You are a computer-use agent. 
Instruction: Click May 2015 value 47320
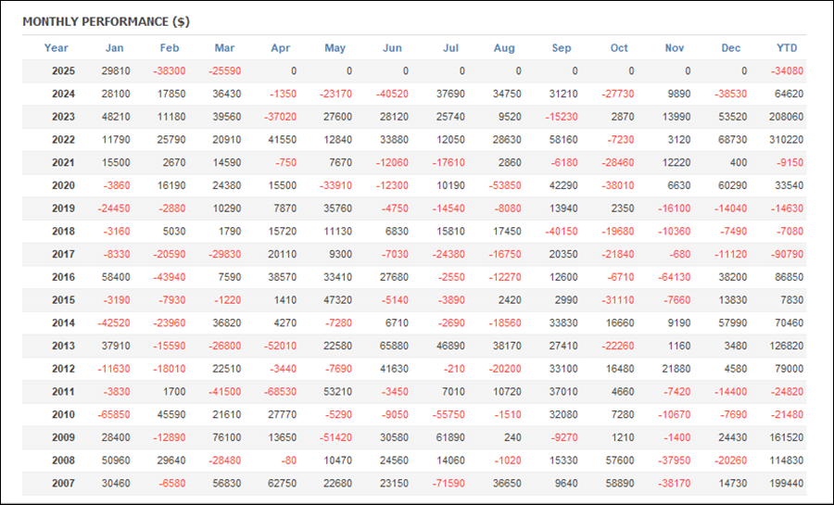point(337,300)
